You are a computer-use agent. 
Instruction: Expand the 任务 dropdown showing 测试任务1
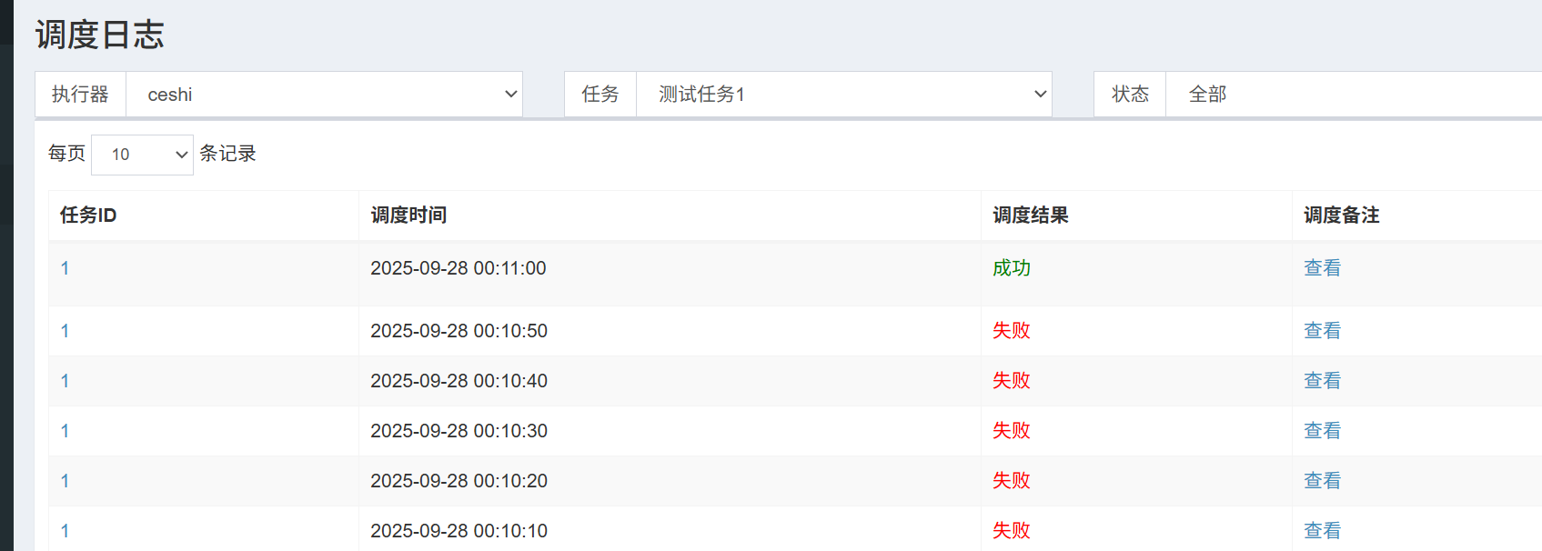(842, 95)
